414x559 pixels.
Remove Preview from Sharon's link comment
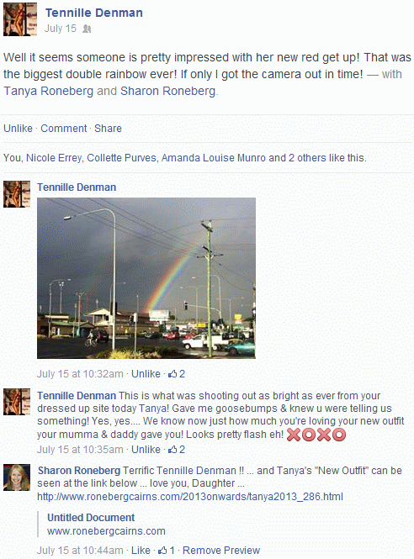tap(221, 551)
